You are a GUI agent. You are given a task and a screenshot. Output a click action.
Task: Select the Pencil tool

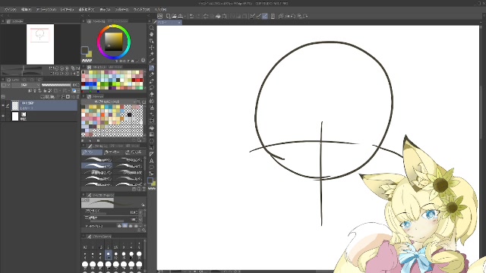click(152, 74)
